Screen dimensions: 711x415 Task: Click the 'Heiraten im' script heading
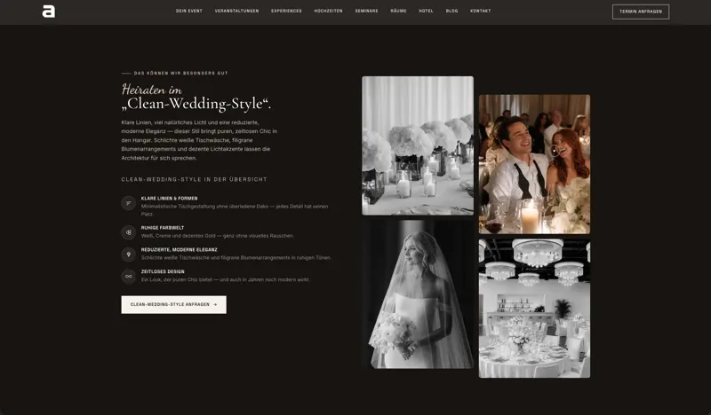(x=152, y=89)
